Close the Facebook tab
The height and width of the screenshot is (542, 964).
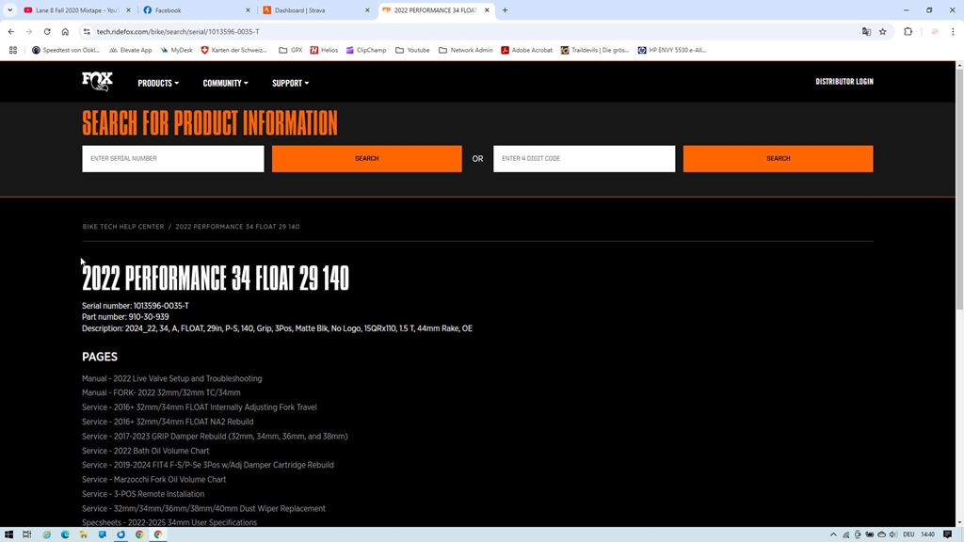[248, 10]
